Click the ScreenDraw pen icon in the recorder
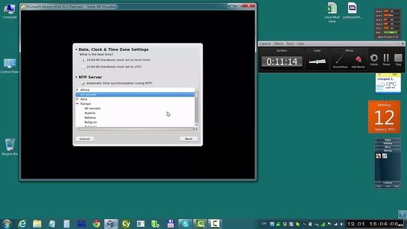The height and width of the screenshot is (229, 407). coord(340,60)
